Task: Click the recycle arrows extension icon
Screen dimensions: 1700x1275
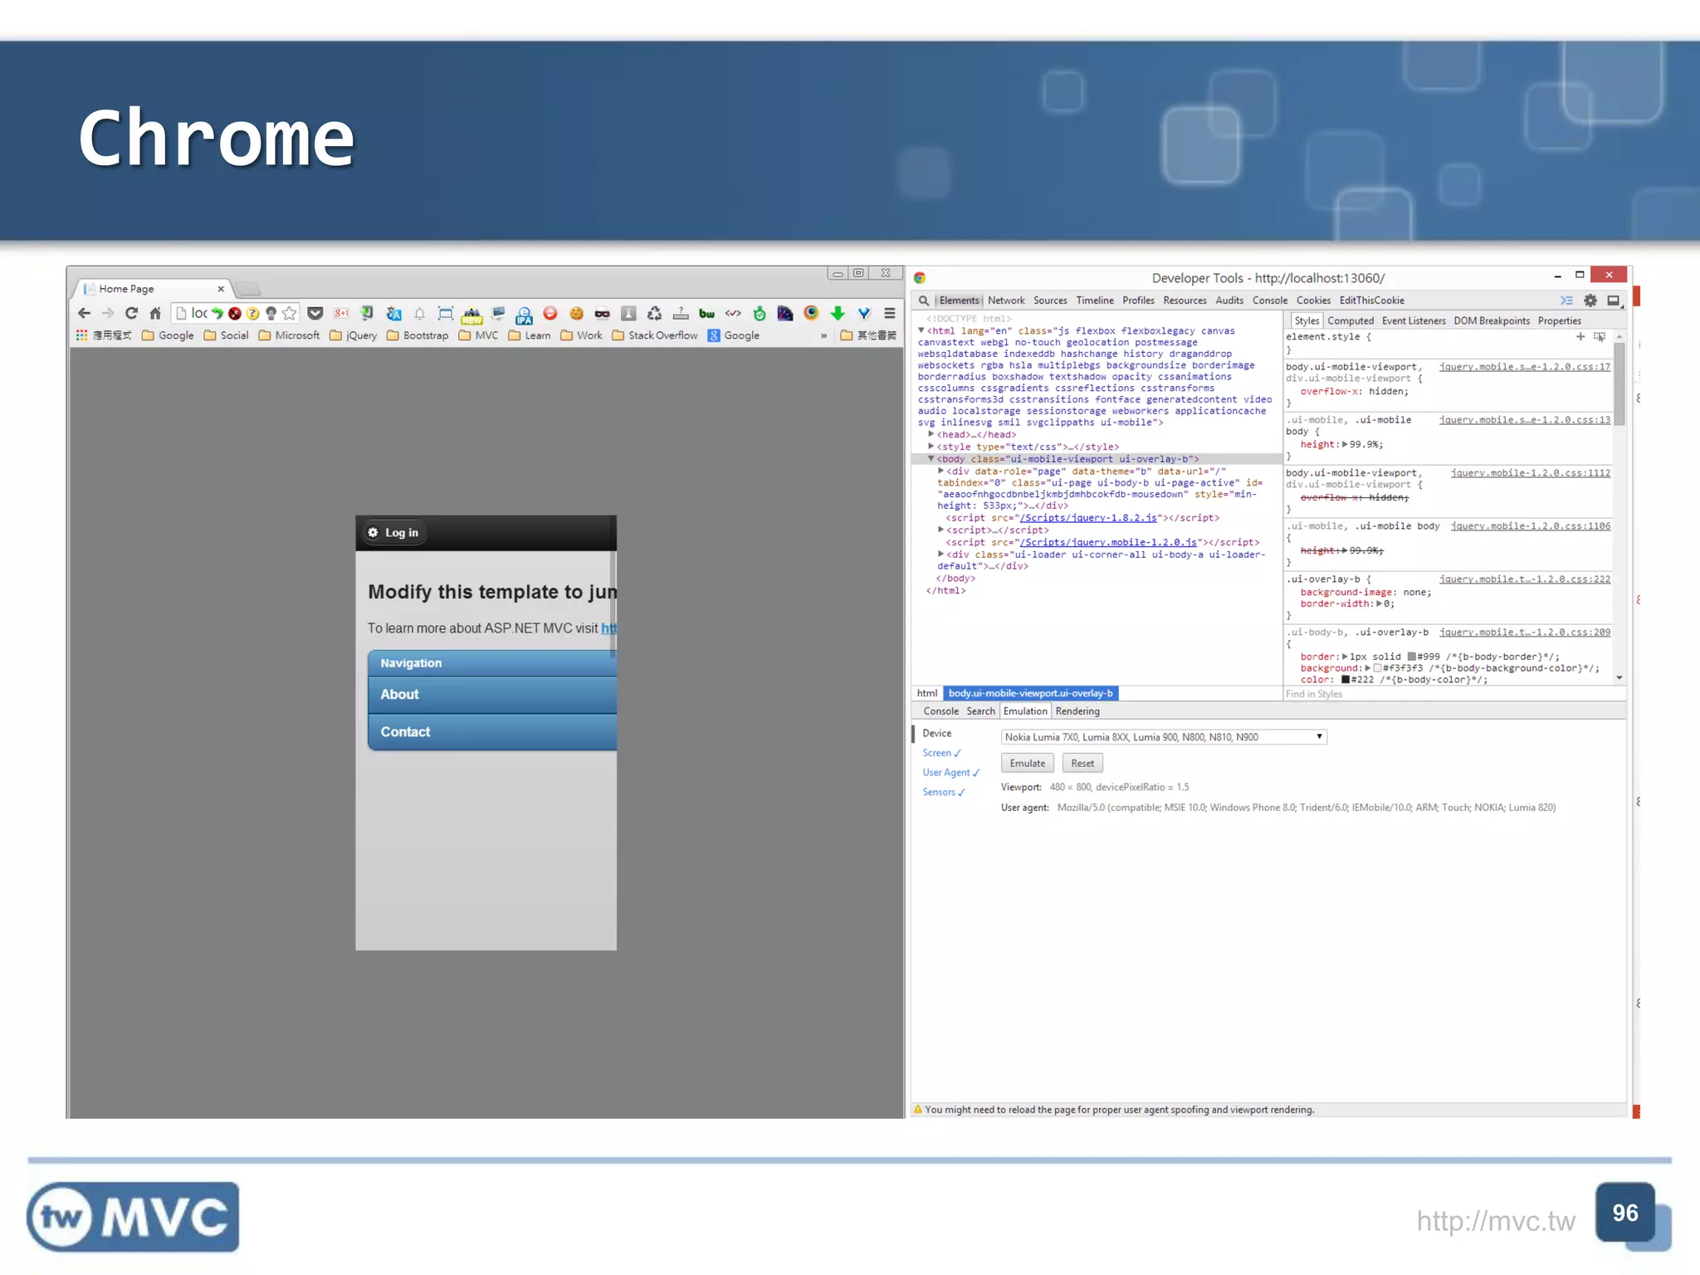Action: pyautogui.click(x=654, y=313)
